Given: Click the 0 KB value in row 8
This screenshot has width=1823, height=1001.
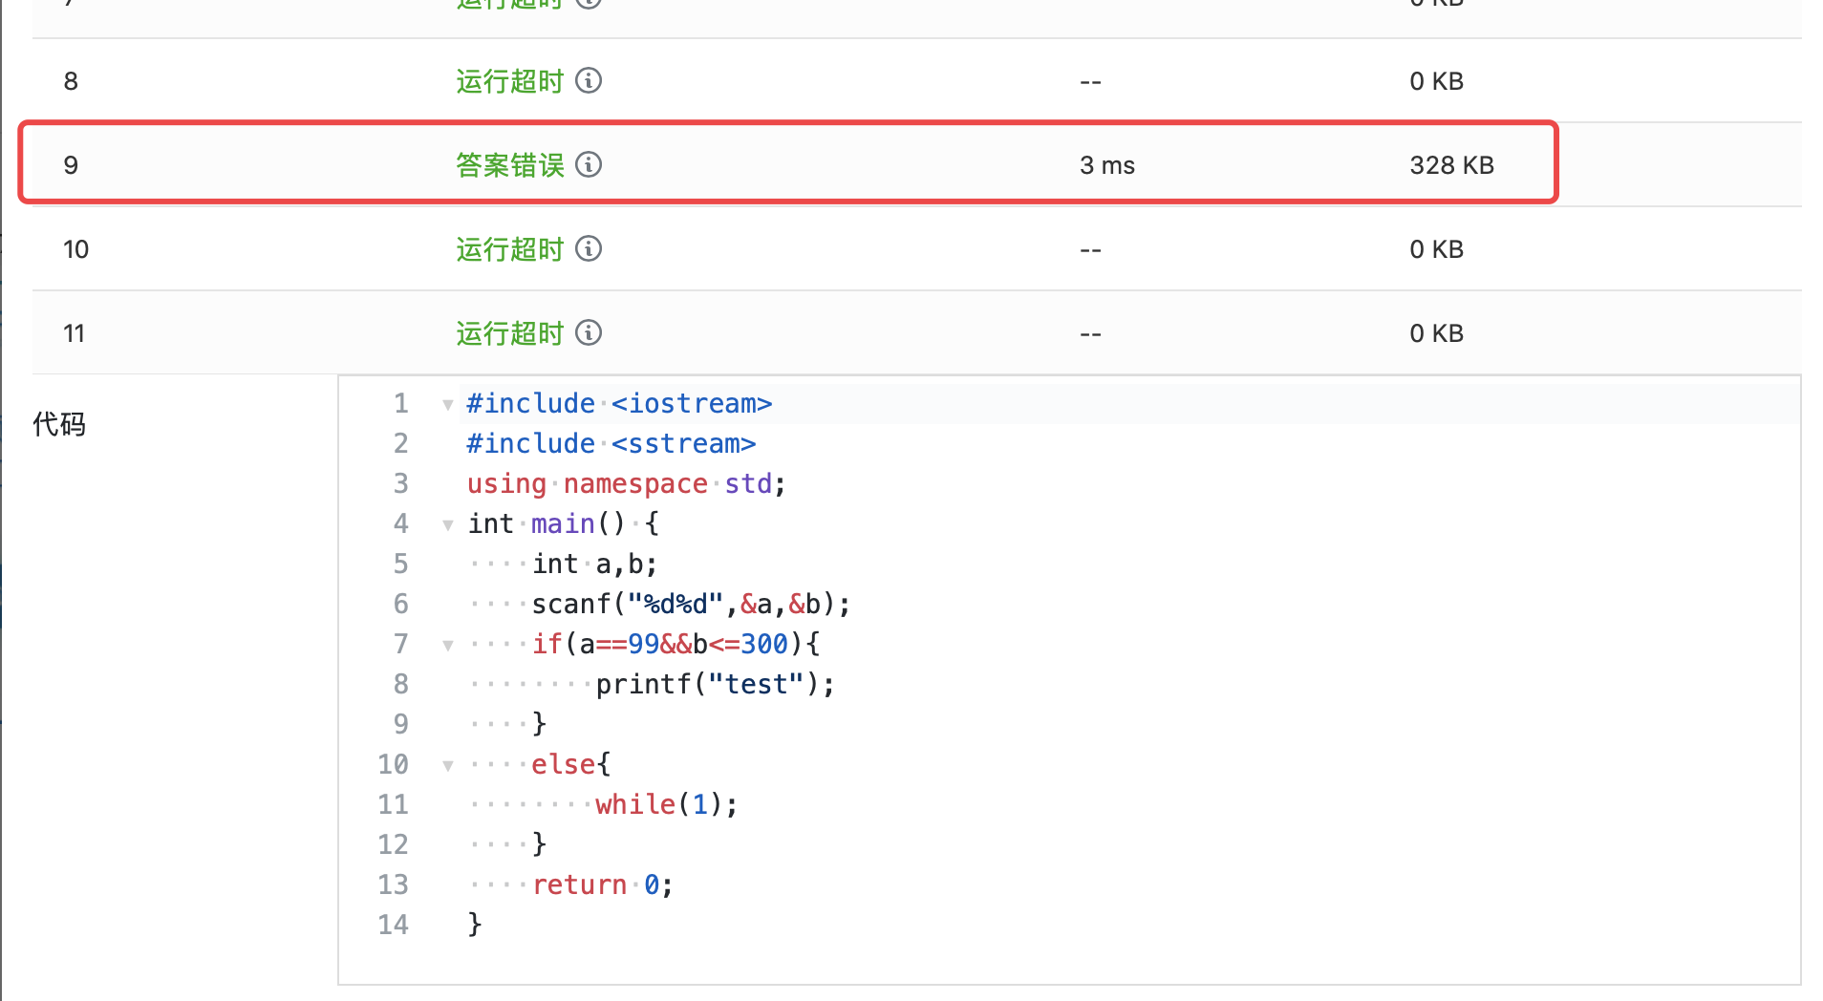Looking at the screenshot, I should [x=1436, y=81].
